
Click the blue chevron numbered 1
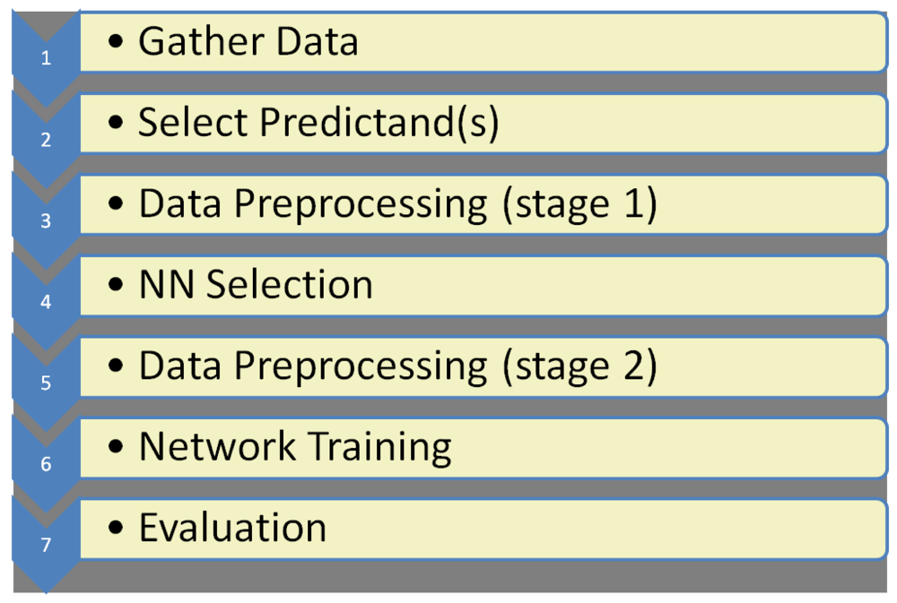click(x=46, y=56)
